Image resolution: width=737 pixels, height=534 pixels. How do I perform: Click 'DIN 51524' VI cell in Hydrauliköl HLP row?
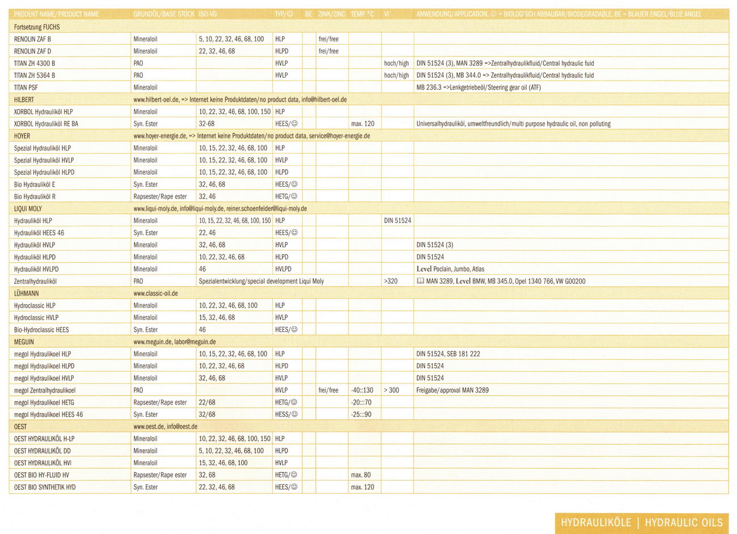[x=397, y=221]
